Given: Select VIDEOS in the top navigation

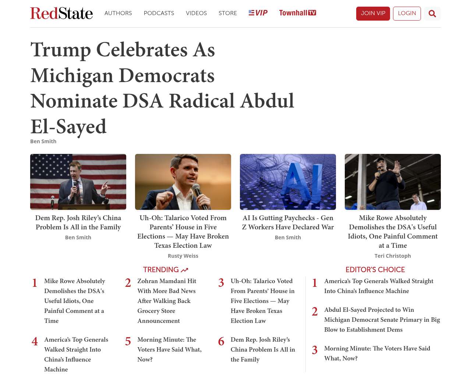Looking at the screenshot, I should click(x=196, y=13).
